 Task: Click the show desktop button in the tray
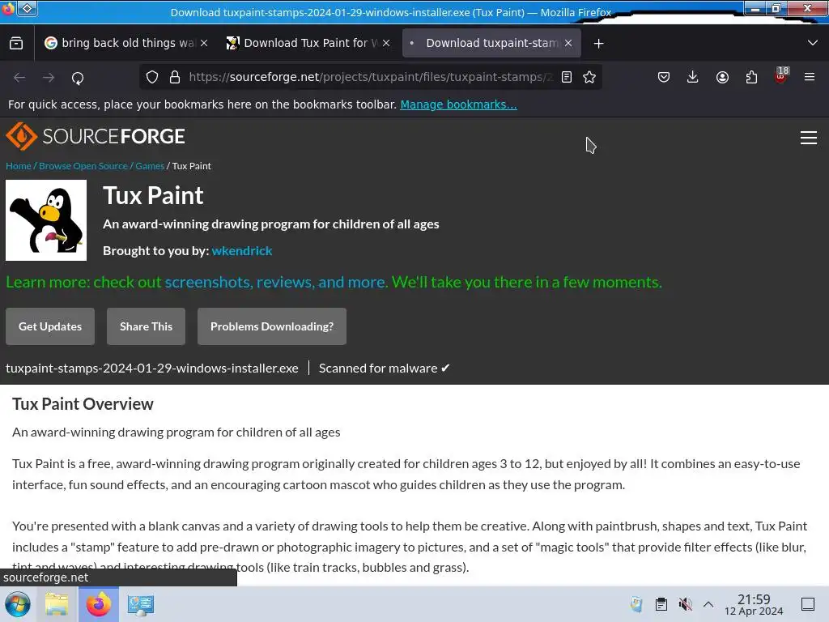point(808,604)
